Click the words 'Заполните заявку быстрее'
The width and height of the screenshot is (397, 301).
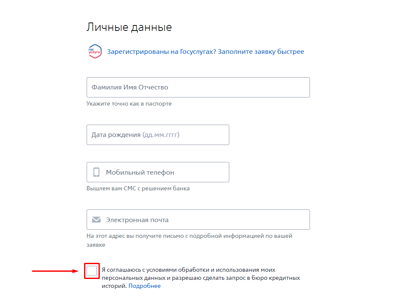[261, 52]
